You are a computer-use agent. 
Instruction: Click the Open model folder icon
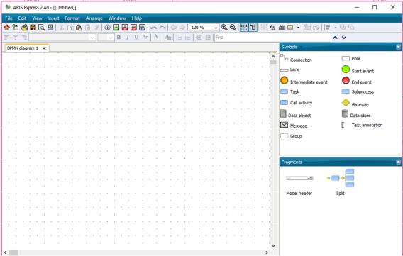point(24,28)
